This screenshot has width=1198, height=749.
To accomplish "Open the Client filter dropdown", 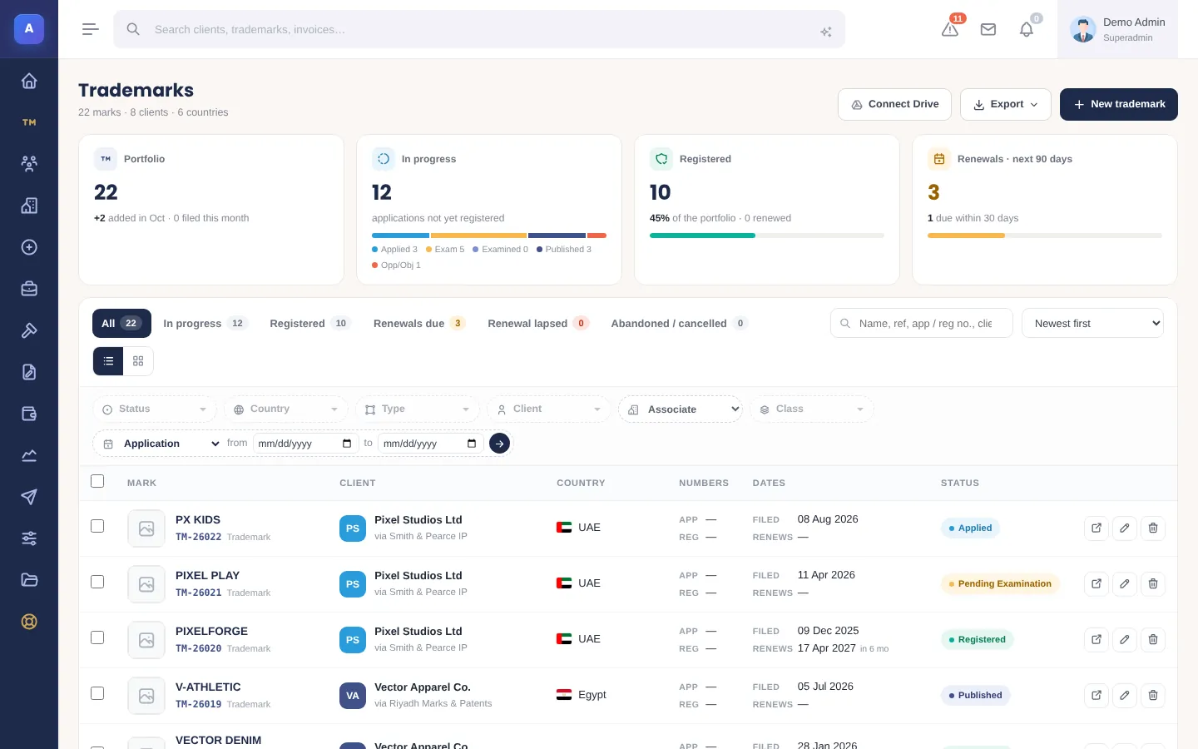I will pos(549,409).
